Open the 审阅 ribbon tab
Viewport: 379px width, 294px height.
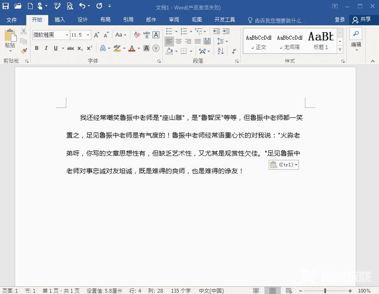click(174, 20)
